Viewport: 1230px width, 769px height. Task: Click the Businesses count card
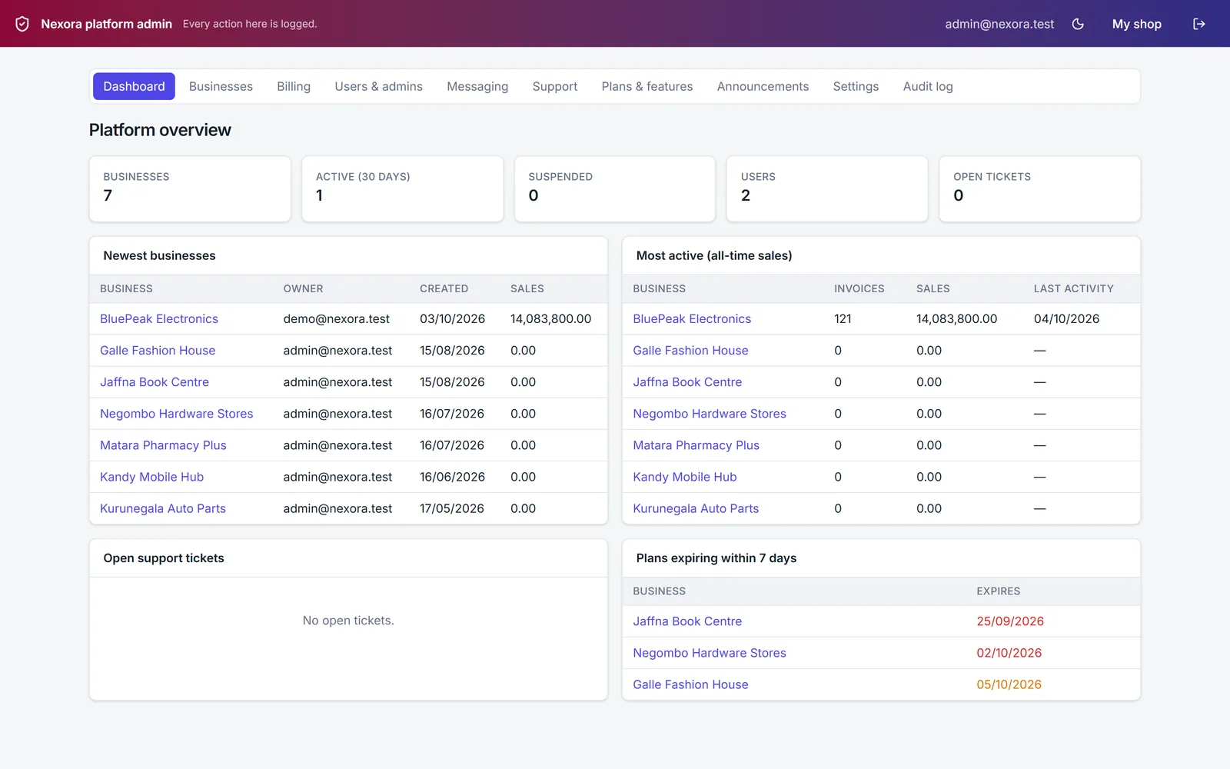click(190, 189)
